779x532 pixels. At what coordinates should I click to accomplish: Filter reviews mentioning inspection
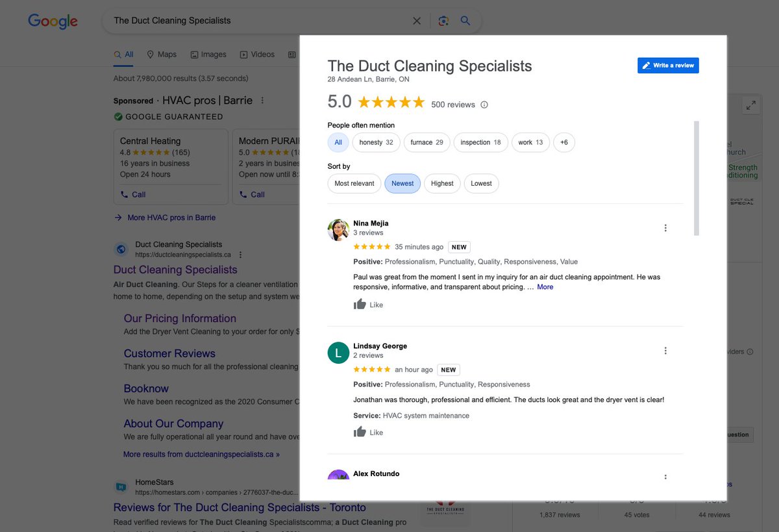click(x=480, y=142)
